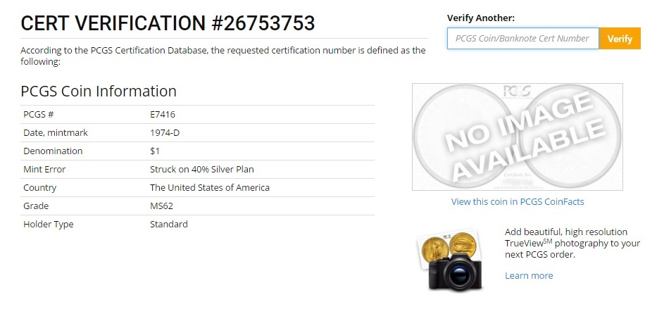Click the PCGS Coin Information heading
664x321 pixels.
click(99, 91)
